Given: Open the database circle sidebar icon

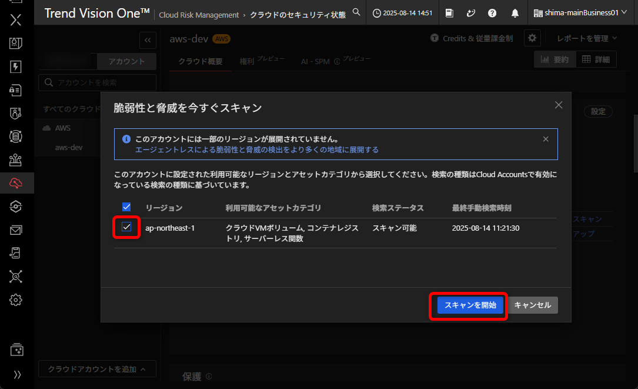Looking at the screenshot, I should pos(15,137).
